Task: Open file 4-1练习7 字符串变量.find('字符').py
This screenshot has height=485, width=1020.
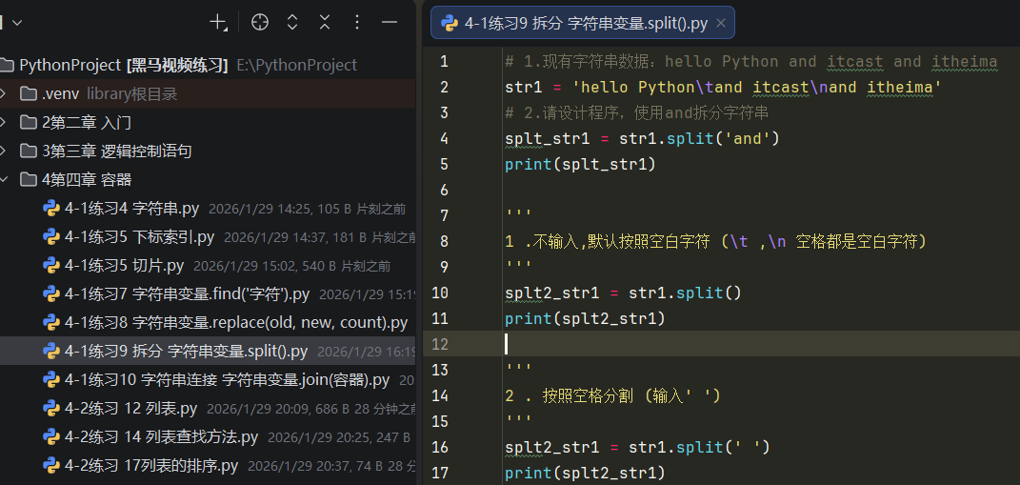Action: click(188, 294)
